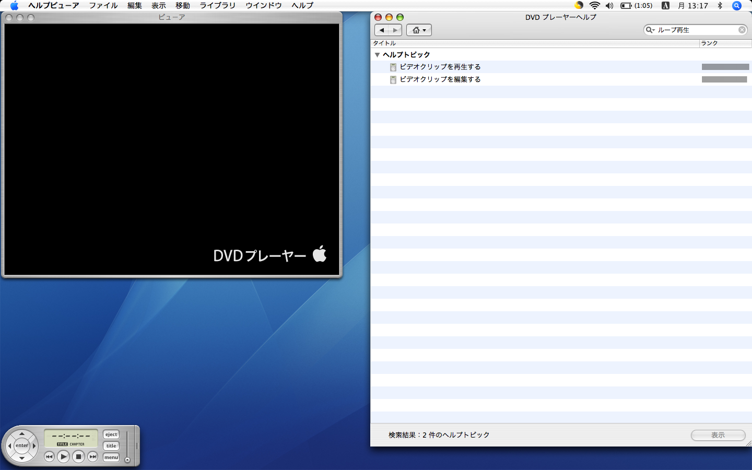Open the Apple menu
The height and width of the screenshot is (470, 752).
(14, 6)
